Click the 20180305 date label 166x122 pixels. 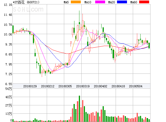coord(65,86)
